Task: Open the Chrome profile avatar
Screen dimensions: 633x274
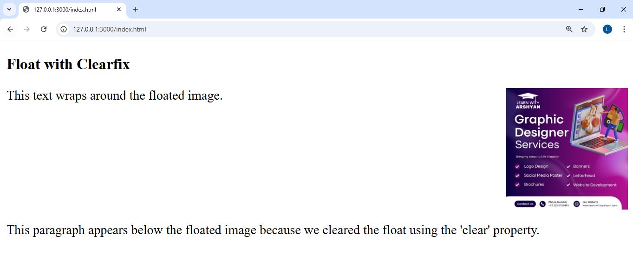Action: click(x=607, y=29)
